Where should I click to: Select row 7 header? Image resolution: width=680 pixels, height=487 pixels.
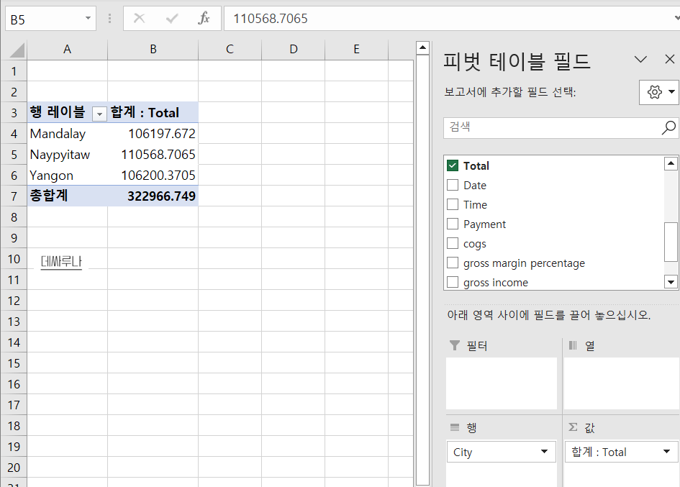[14, 196]
